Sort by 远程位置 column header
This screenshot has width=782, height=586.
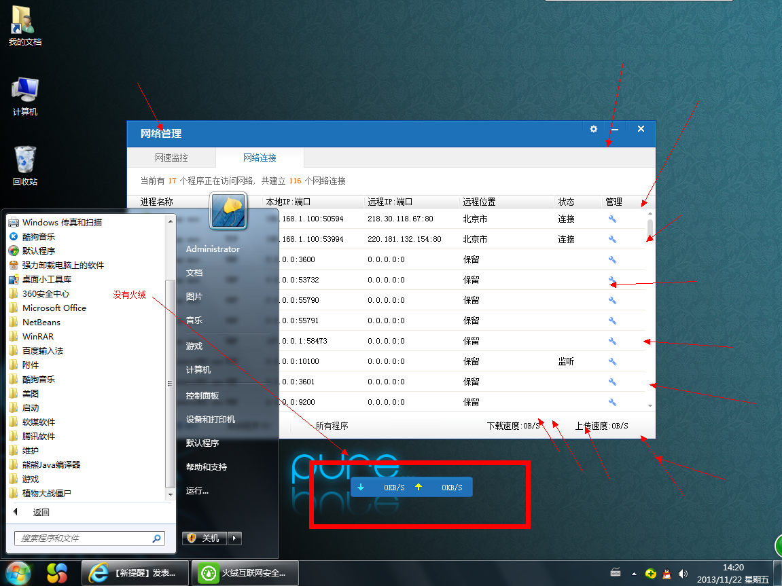point(479,202)
